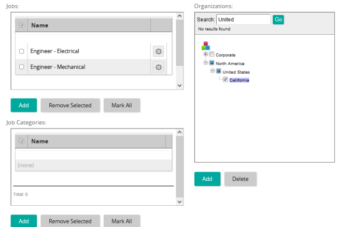
Task: Open options gear for Engineer - Mechanical
Action: [159, 67]
